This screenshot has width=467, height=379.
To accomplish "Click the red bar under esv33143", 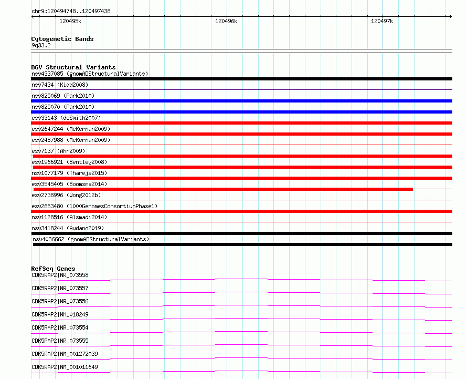I will (241, 123).
